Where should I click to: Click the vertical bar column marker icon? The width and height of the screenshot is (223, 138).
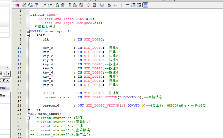pos(121,5)
